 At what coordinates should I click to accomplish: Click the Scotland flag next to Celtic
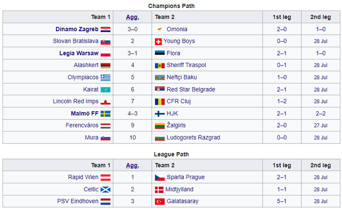coord(105,189)
